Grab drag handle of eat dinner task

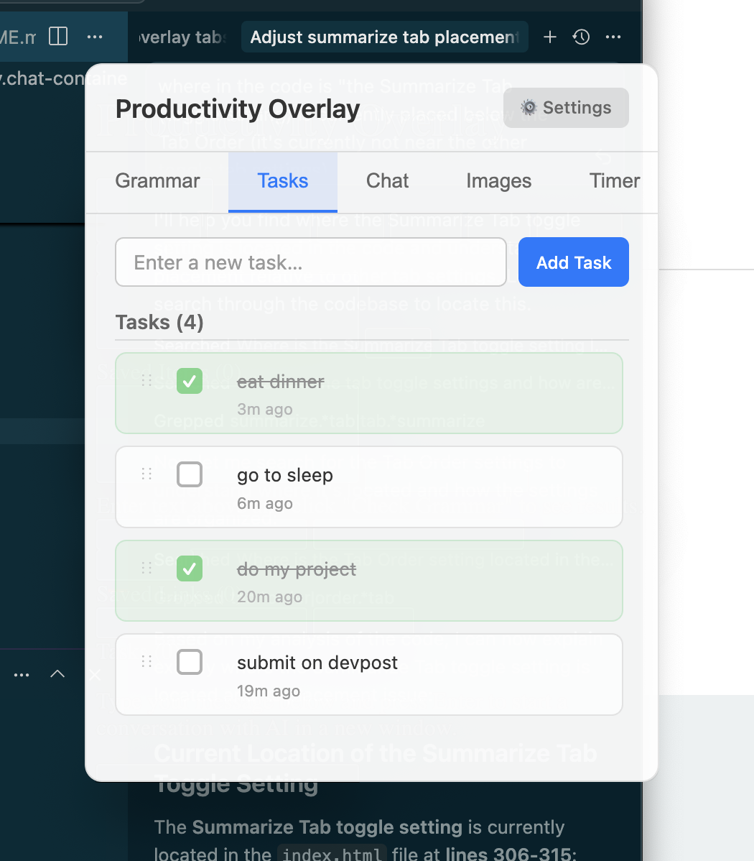[146, 380]
